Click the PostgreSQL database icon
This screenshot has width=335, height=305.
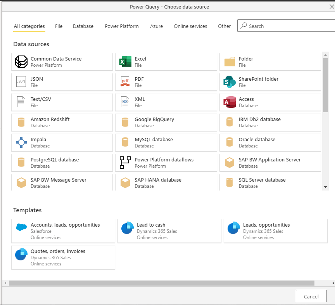click(x=21, y=162)
